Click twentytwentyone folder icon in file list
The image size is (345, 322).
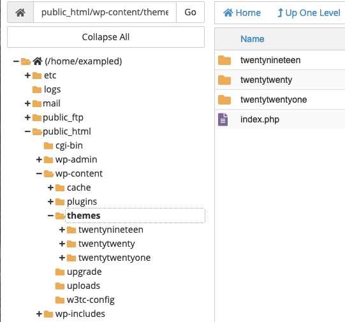(224, 99)
